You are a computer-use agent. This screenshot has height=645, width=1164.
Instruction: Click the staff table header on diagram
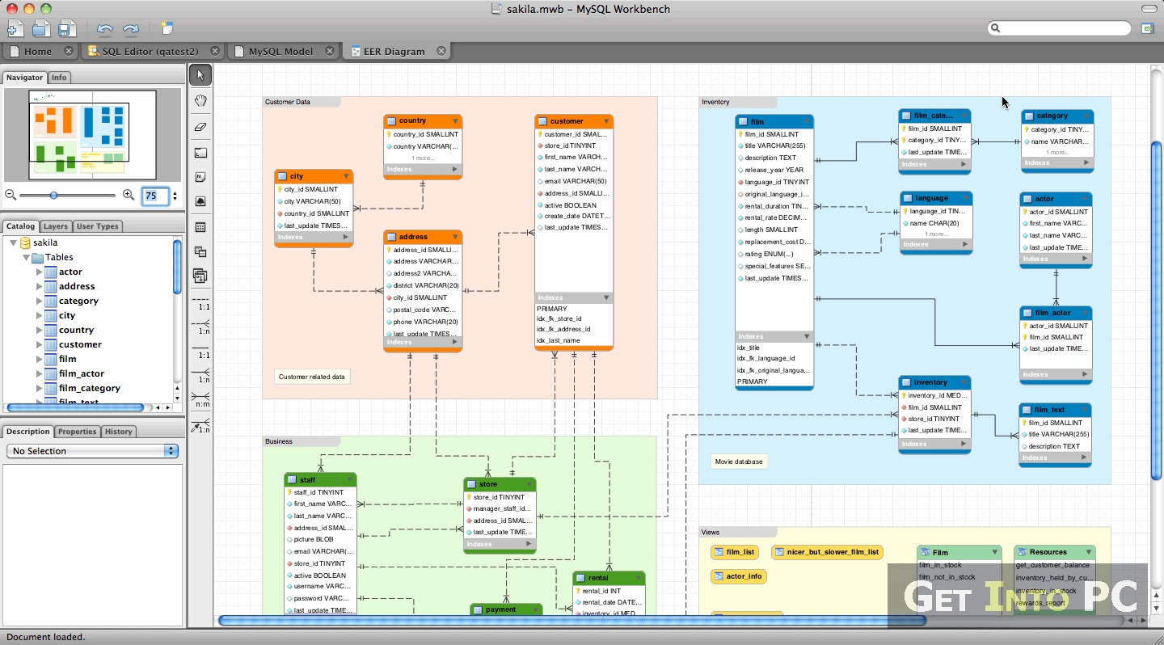coord(320,479)
